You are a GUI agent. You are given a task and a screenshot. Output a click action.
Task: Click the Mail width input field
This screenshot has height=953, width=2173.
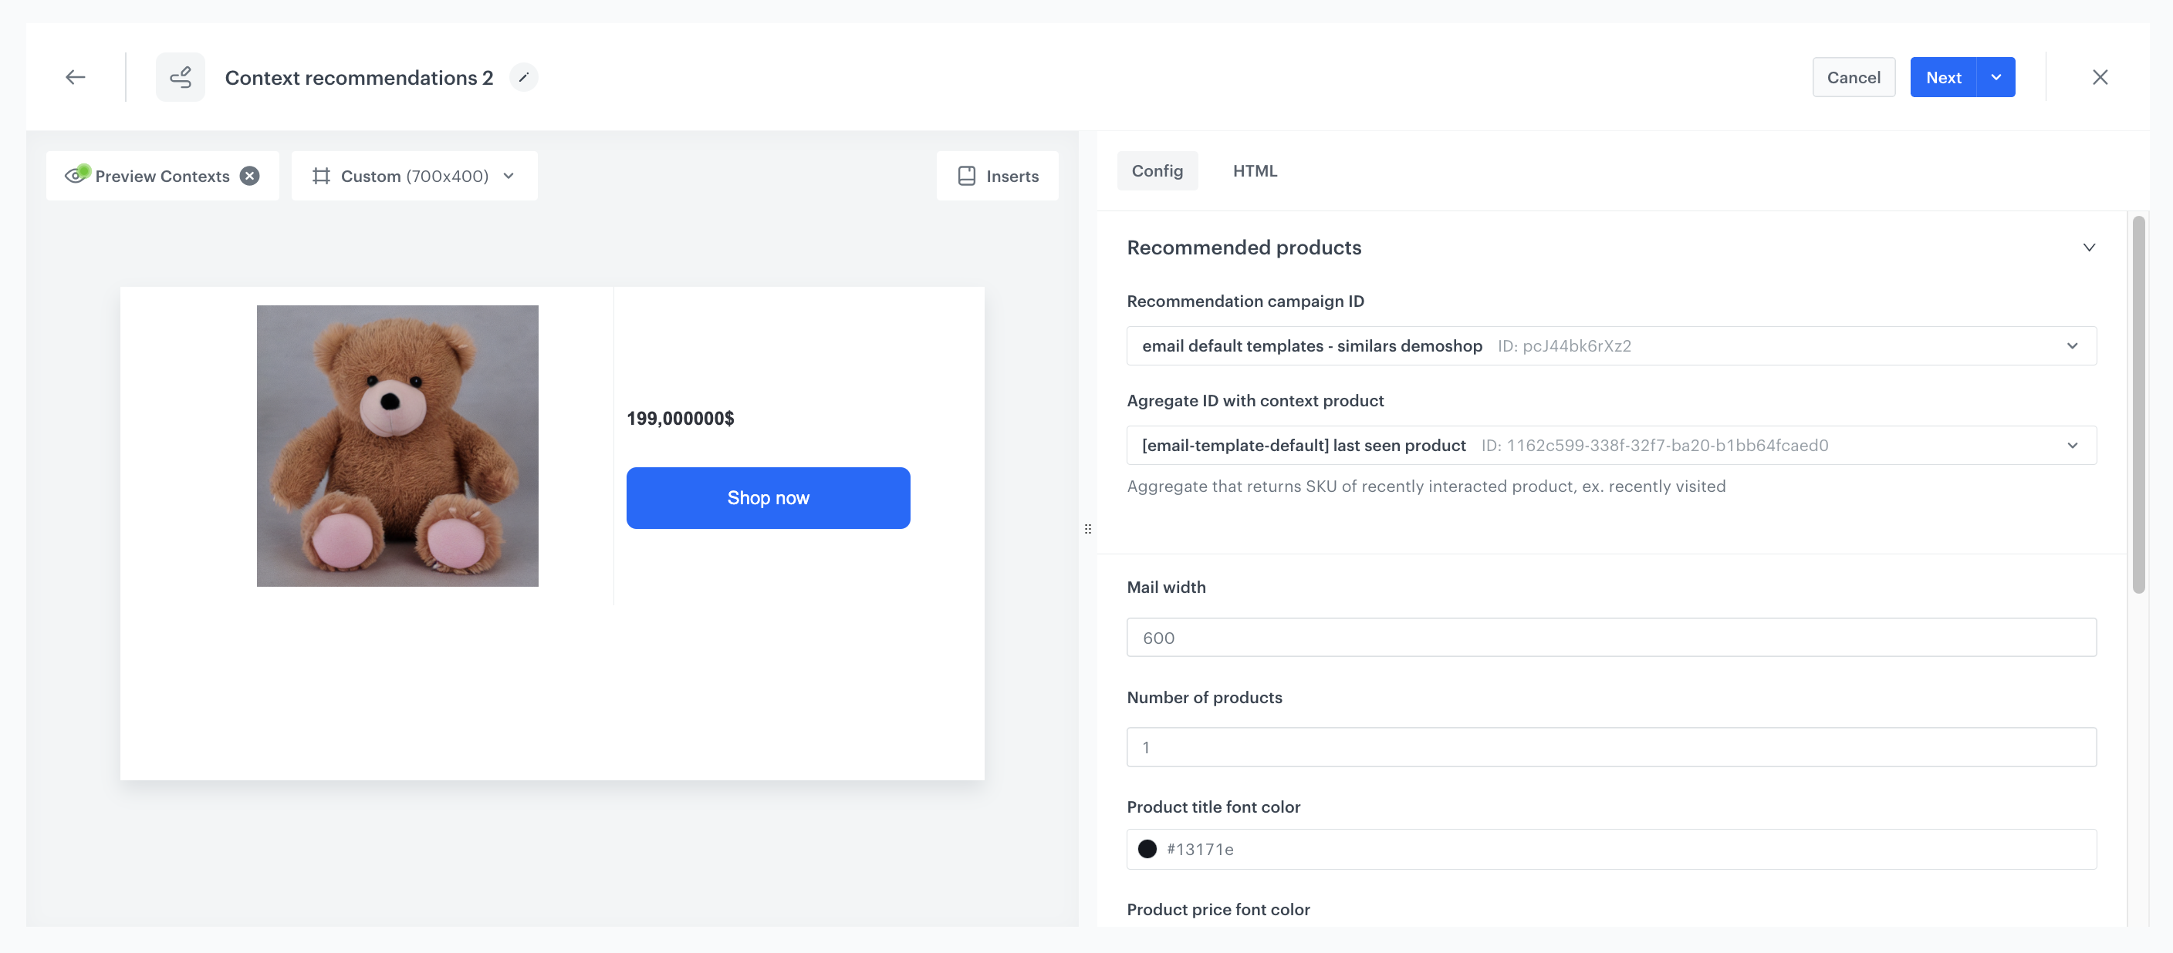click(x=1610, y=637)
